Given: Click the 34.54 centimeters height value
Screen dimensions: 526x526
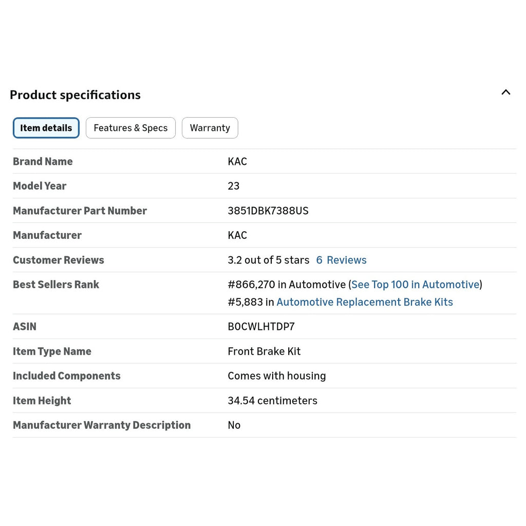Looking at the screenshot, I should tap(272, 401).
